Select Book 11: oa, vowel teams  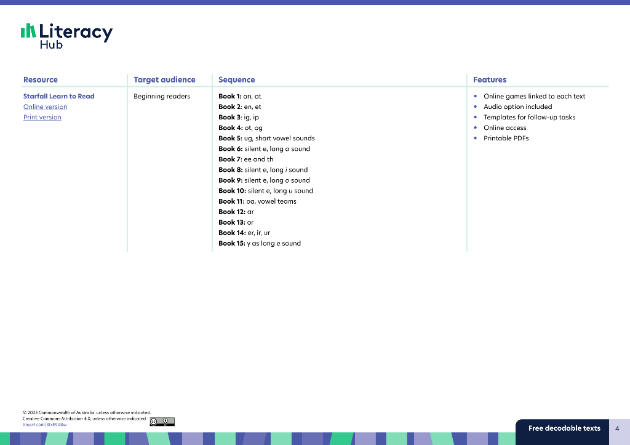point(258,201)
